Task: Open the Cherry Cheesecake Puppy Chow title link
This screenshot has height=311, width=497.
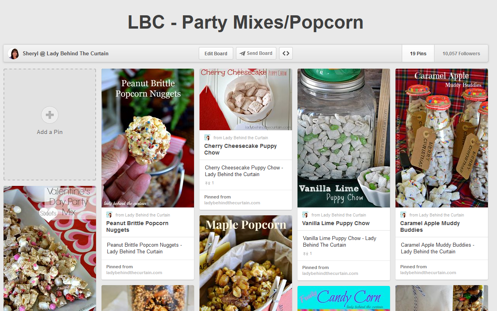Action: 240,149
